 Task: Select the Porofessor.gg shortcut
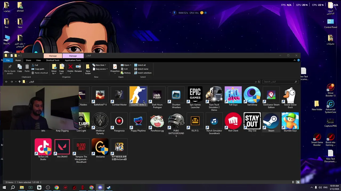coord(157,122)
